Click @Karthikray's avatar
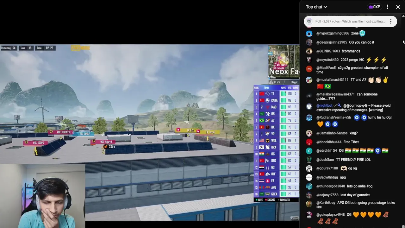Image resolution: width=405 pixels, height=228 pixels. 309,204
